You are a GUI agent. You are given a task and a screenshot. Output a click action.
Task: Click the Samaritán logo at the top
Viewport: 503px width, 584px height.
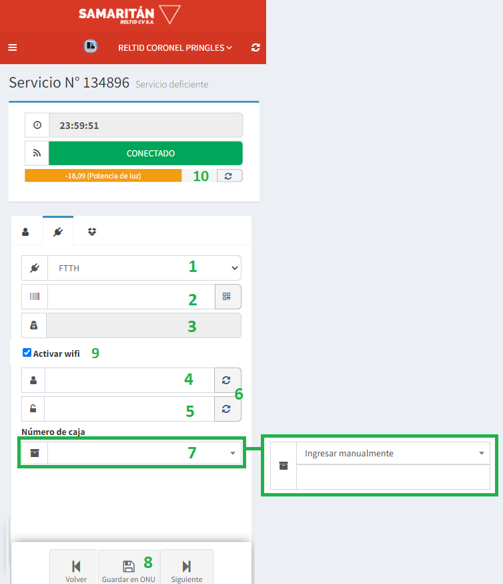click(129, 15)
